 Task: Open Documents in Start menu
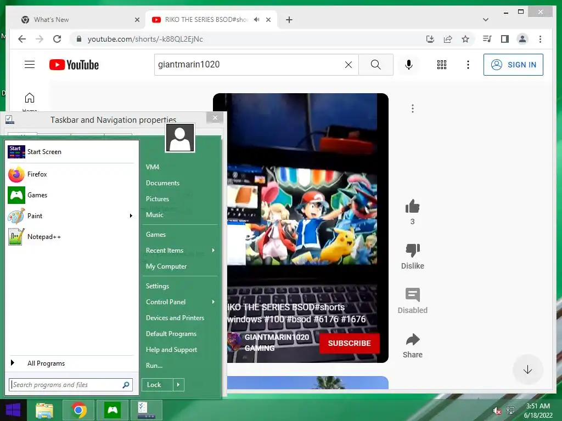tap(162, 183)
